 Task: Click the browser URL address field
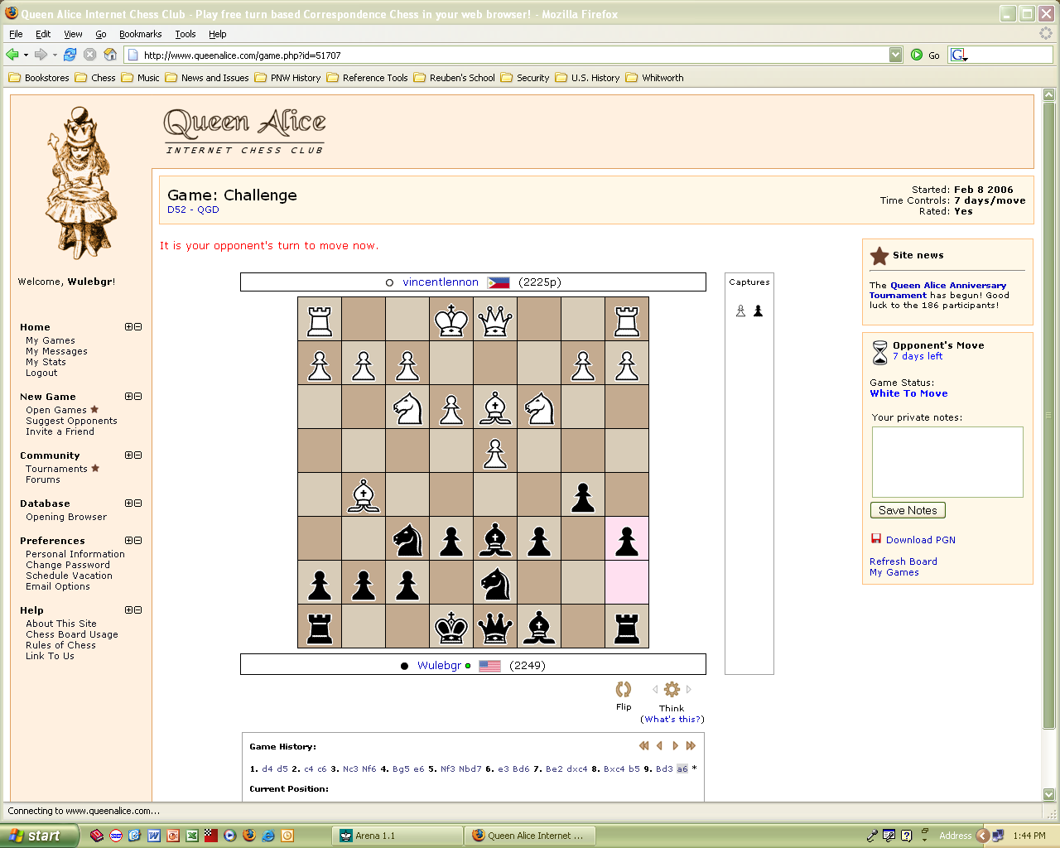(x=513, y=55)
